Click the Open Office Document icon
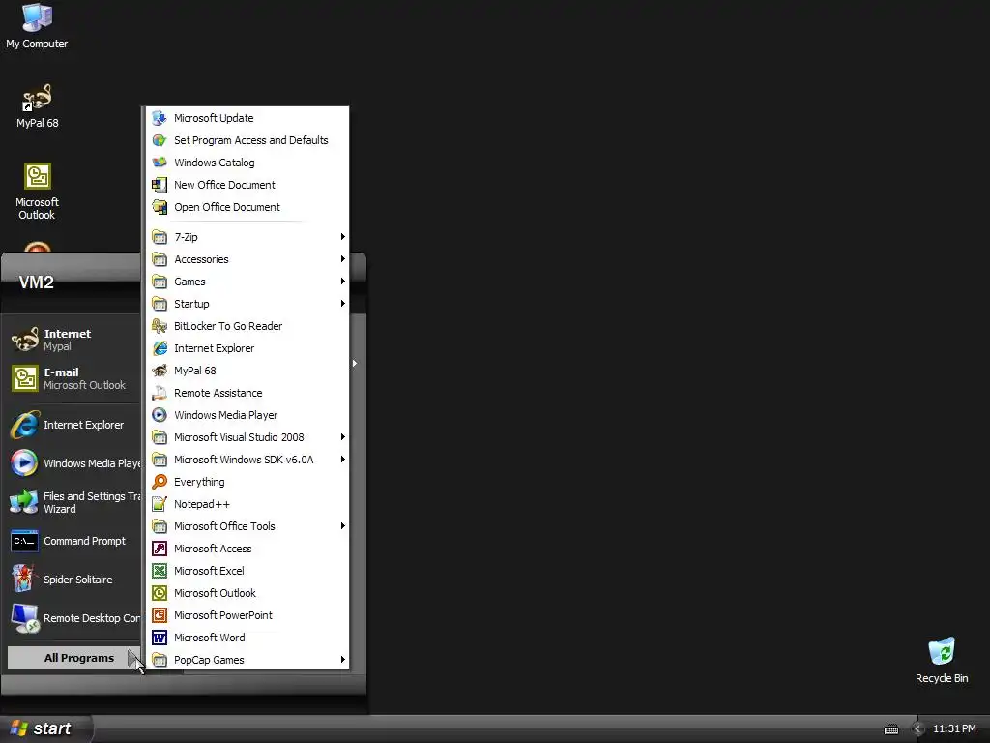This screenshot has width=990, height=743. click(160, 207)
